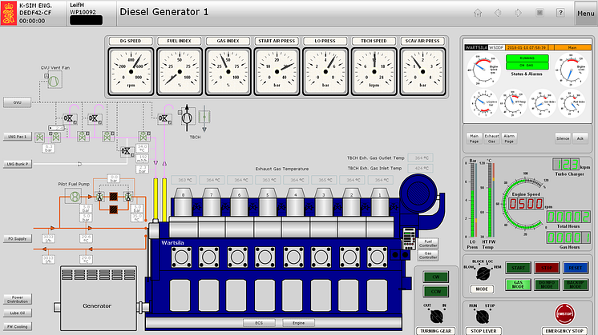
Task: Switch to the Engine view tab
Action: 299,323
